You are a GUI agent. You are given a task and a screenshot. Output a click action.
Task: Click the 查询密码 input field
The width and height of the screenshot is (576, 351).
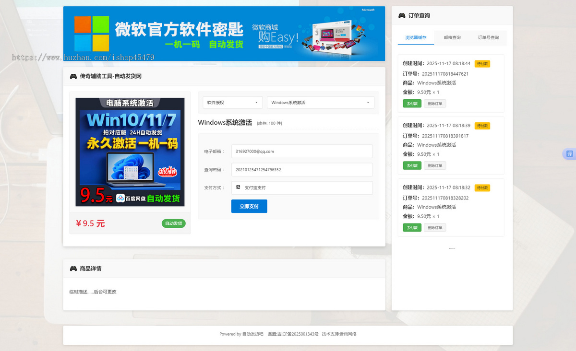[x=302, y=170]
